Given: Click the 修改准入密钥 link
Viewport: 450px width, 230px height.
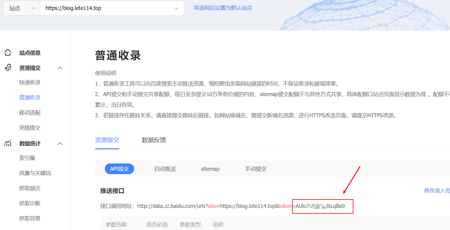Looking at the screenshot, I should coord(437,190).
